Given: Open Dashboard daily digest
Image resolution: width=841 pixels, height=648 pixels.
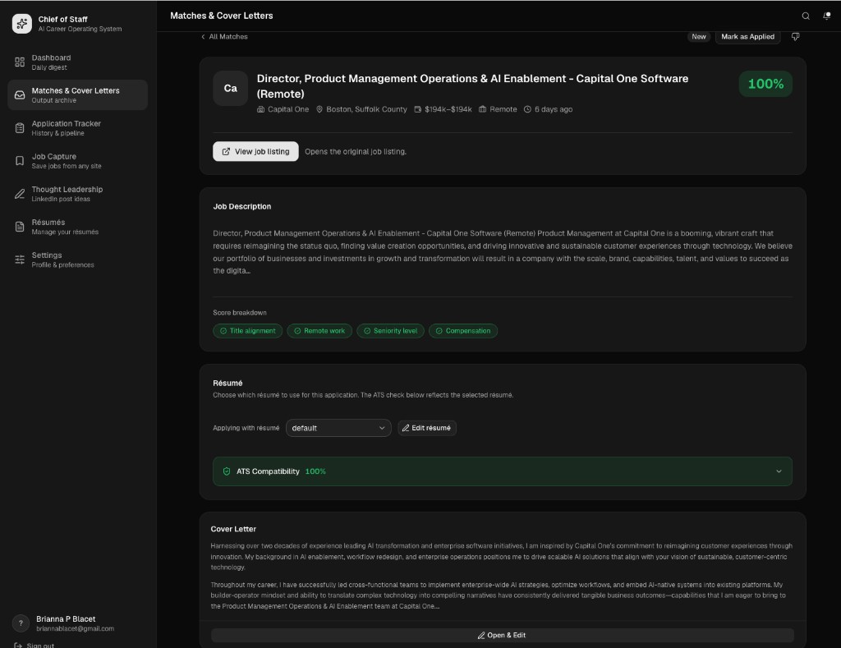Looking at the screenshot, I should tap(78, 62).
